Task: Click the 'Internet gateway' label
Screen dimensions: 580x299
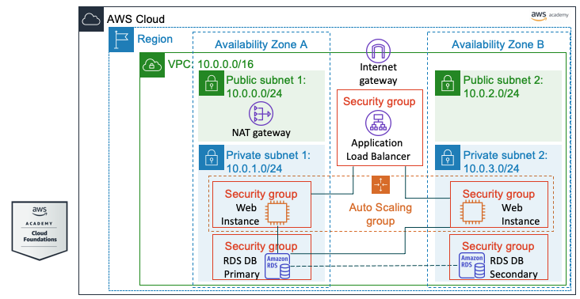Action: click(x=378, y=74)
